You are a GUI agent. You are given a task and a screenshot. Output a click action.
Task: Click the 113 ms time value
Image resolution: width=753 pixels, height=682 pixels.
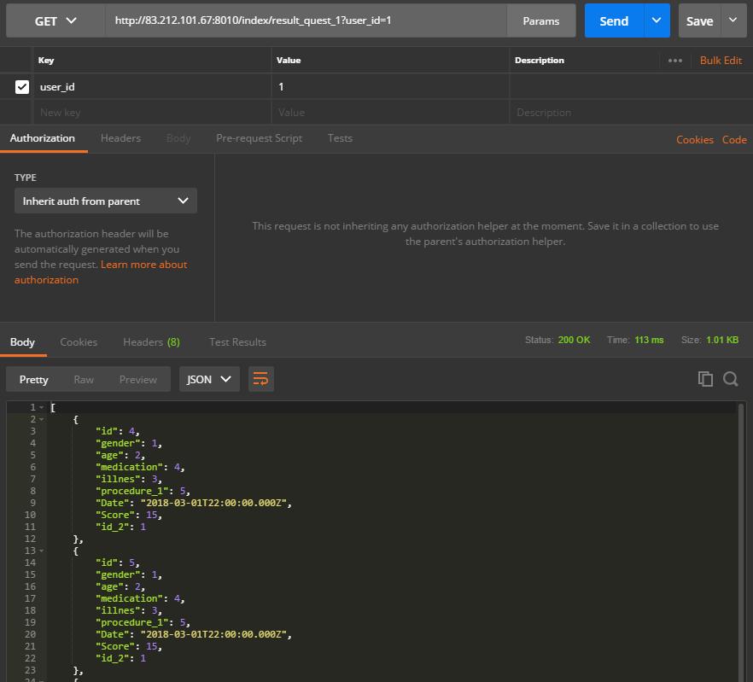pyautogui.click(x=649, y=340)
